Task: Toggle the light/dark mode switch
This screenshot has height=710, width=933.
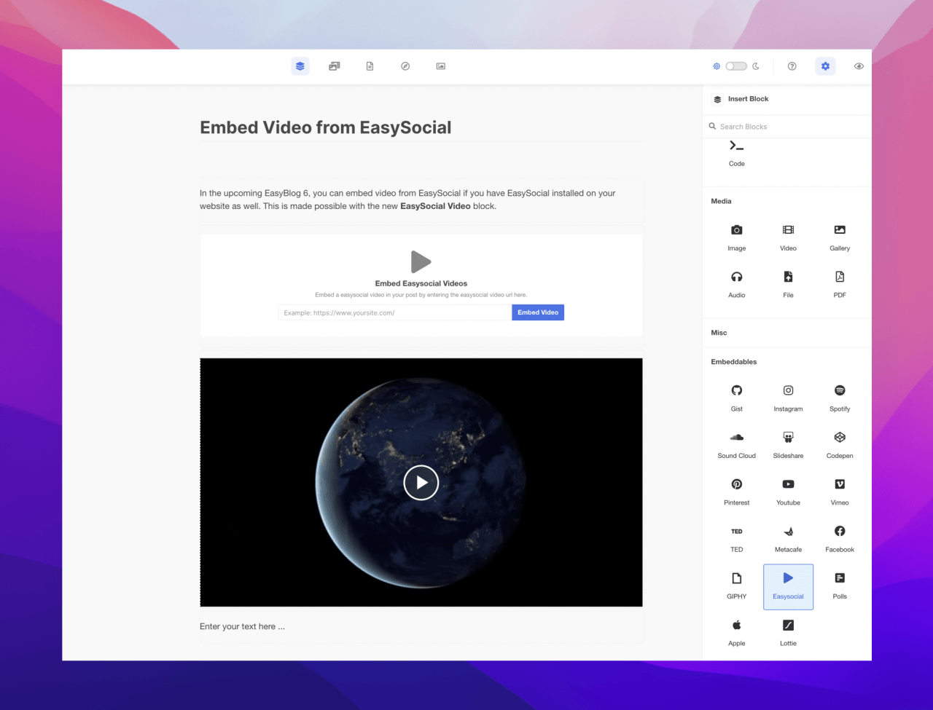Action: click(x=735, y=66)
